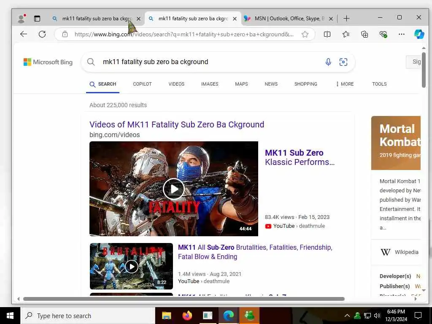The width and height of the screenshot is (432, 324).
Task: Open the Copilot sidebar icon
Action: point(419,34)
